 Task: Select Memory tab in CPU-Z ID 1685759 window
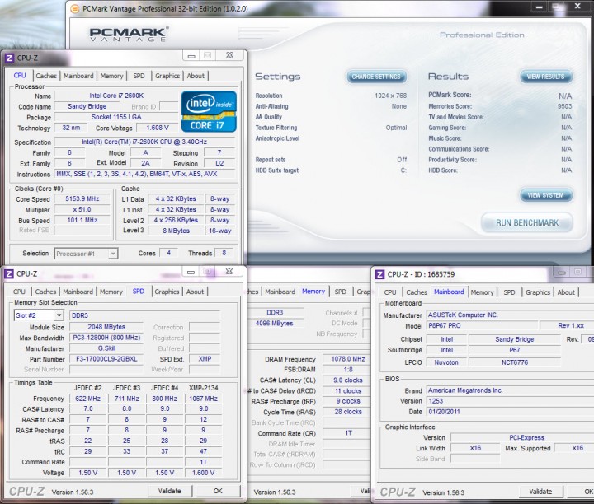pos(483,292)
